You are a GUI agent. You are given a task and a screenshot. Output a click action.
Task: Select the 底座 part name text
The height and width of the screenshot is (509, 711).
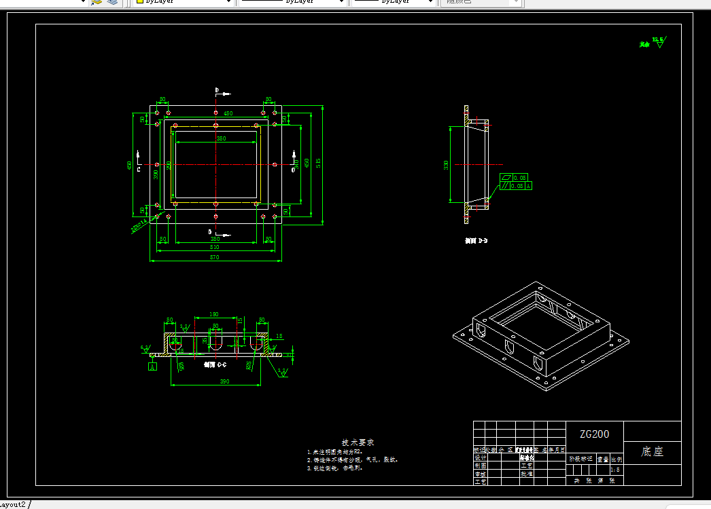[652, 451]
